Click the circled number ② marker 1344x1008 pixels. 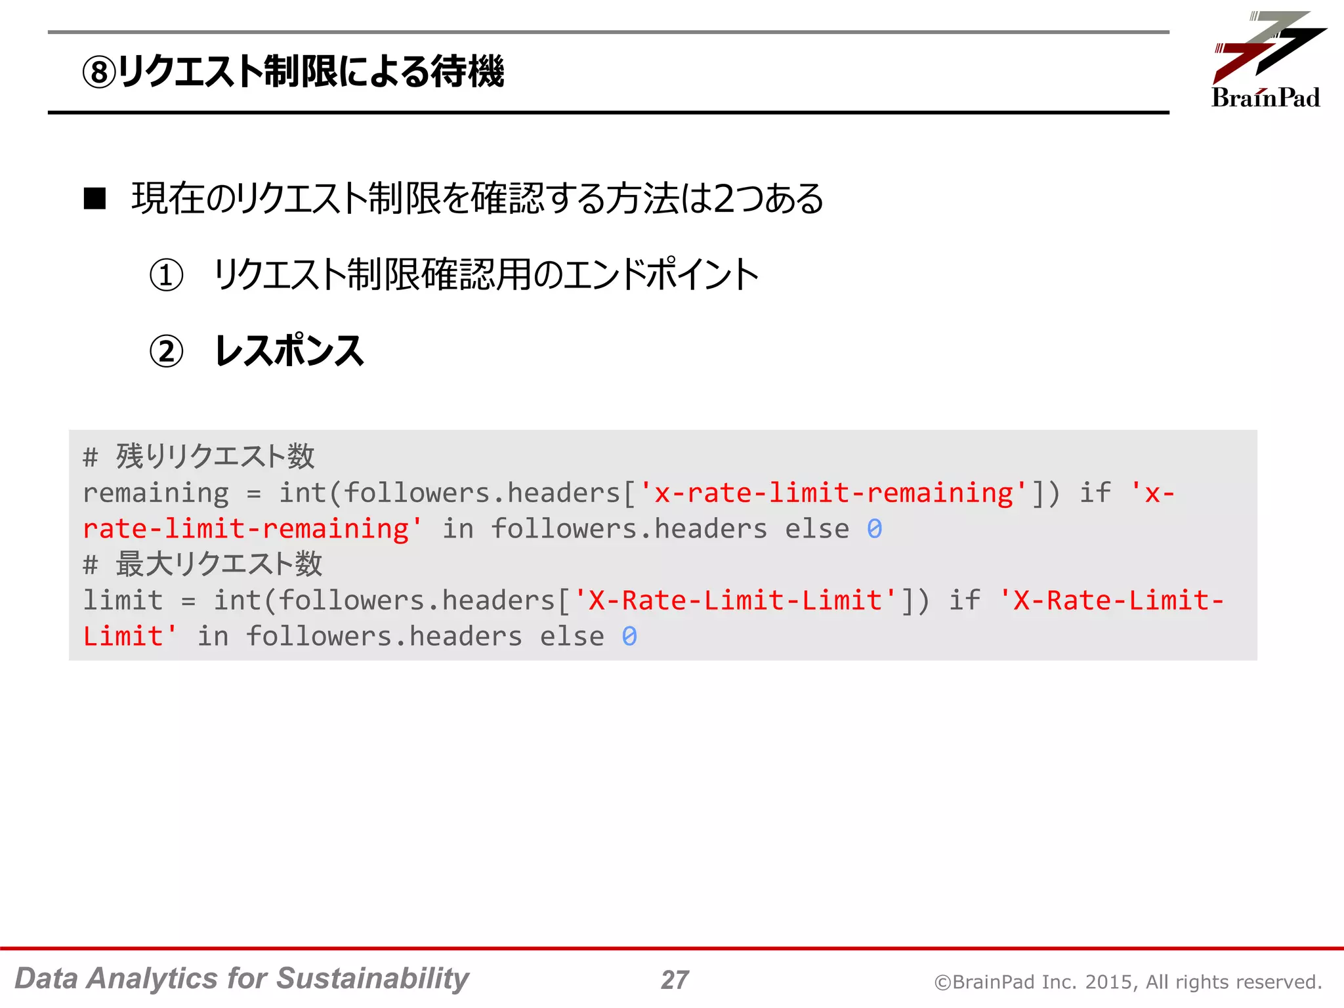tap(166, 351)
